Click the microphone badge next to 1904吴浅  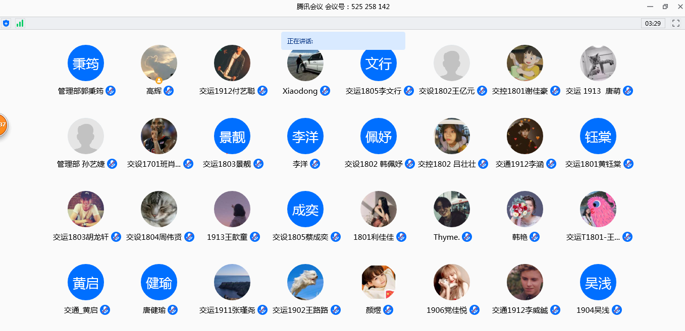616,310
